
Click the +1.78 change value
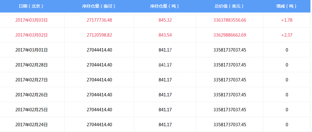click(x=287, y=20)
